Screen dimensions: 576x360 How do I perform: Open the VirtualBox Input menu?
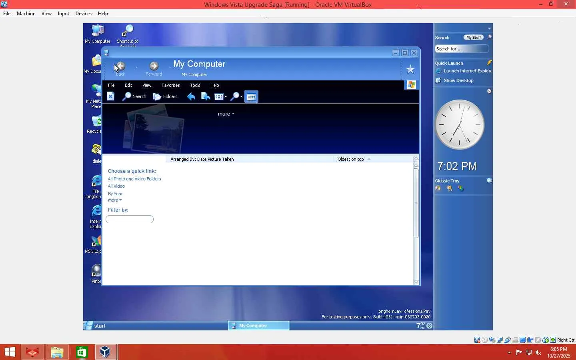pos(64,14)
